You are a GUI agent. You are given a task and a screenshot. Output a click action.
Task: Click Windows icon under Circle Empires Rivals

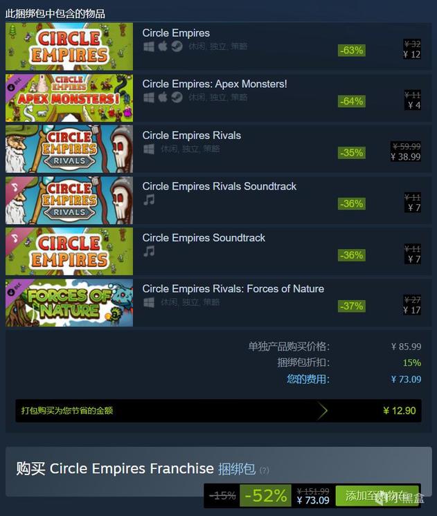(149, 149)
